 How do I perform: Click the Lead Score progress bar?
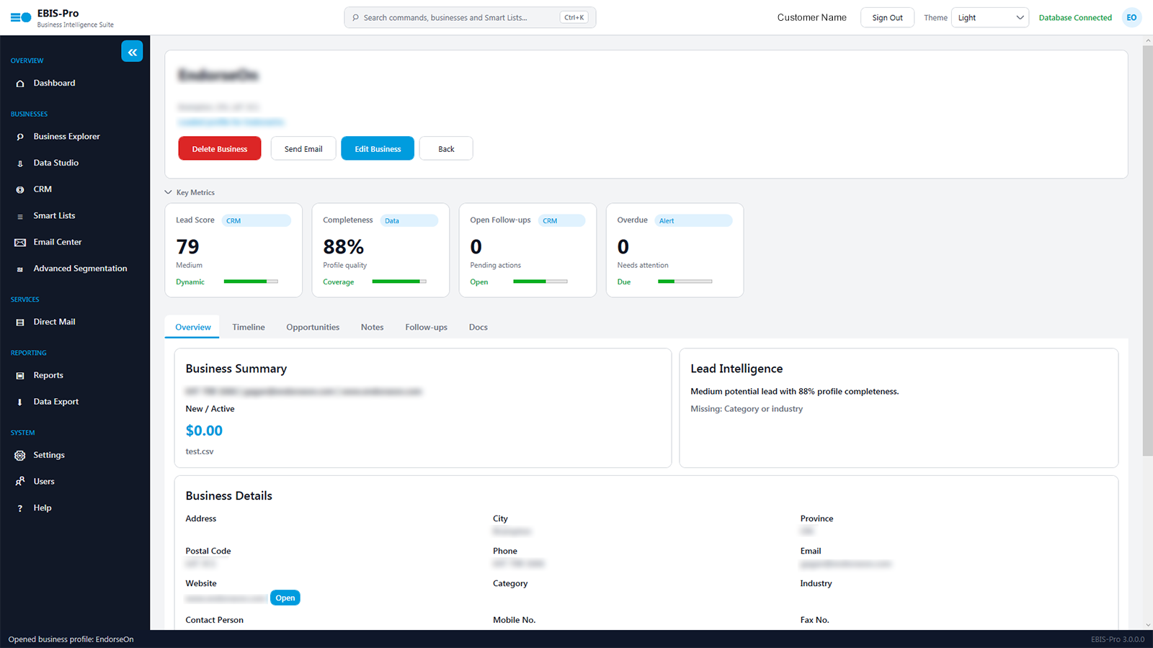(251, 282)
